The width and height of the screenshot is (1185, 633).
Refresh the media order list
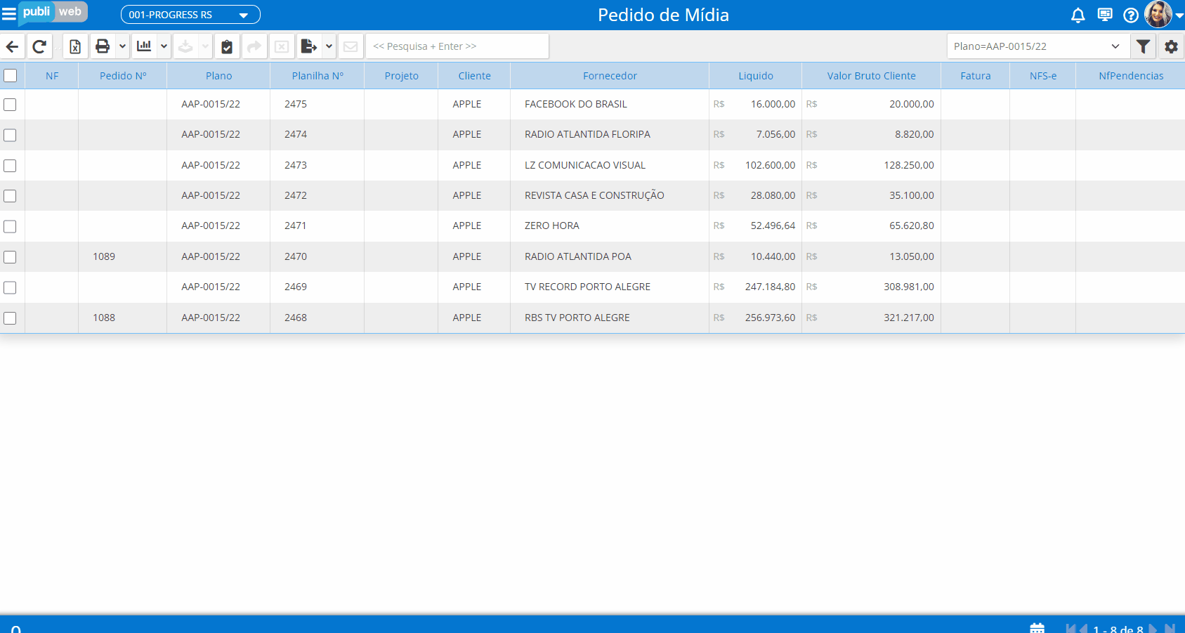[x=39, y=46]
